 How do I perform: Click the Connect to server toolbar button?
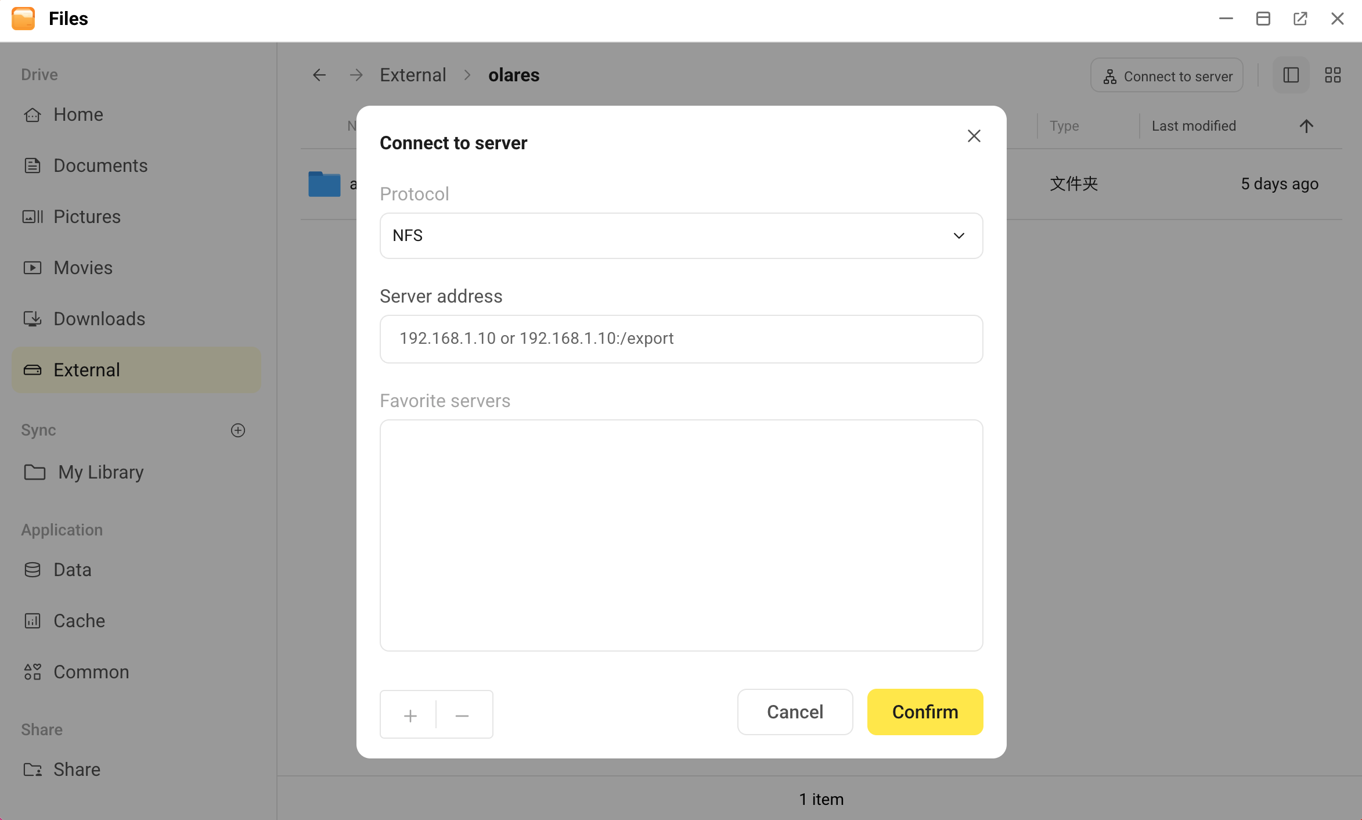1167,75
